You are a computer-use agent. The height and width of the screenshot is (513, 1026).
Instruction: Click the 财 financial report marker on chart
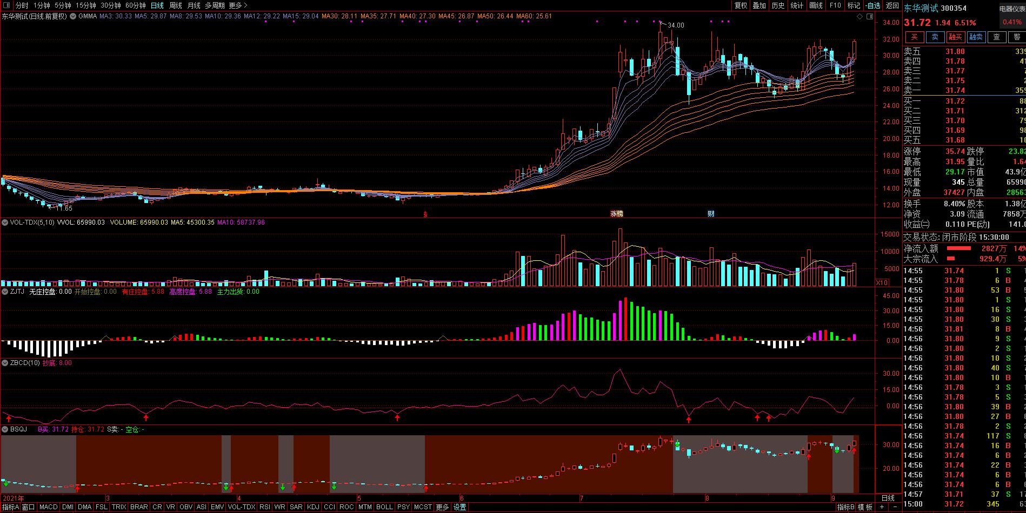(711, 213)
